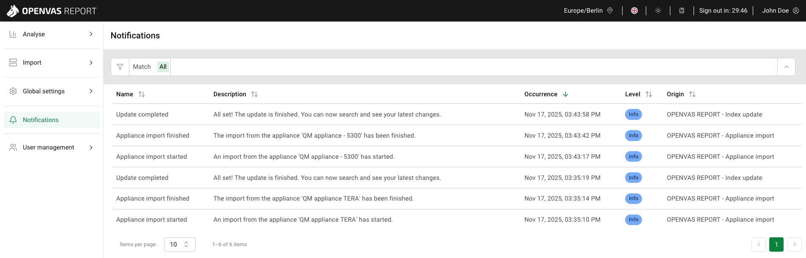The image size is (806, 258).
Task: Open the language selector flag icon
Action: click(634, 11)
